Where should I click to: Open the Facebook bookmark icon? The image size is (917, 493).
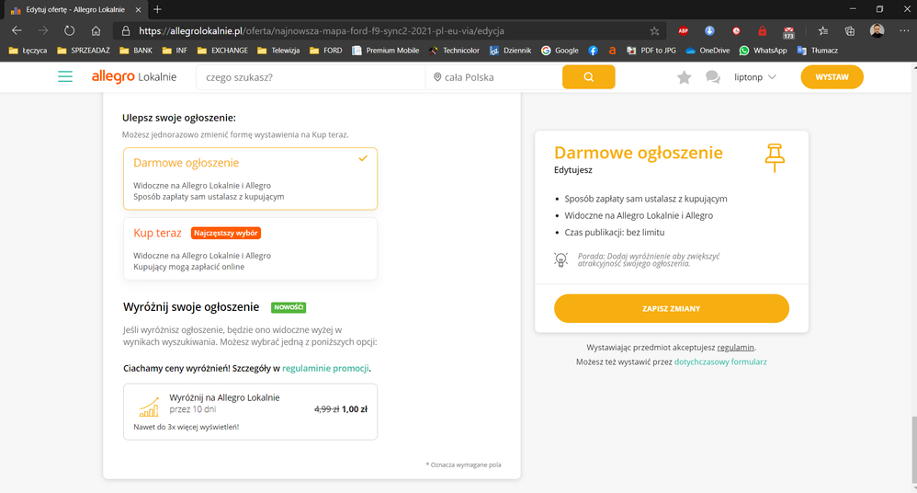pyautogui.click(x=593, y=51)
